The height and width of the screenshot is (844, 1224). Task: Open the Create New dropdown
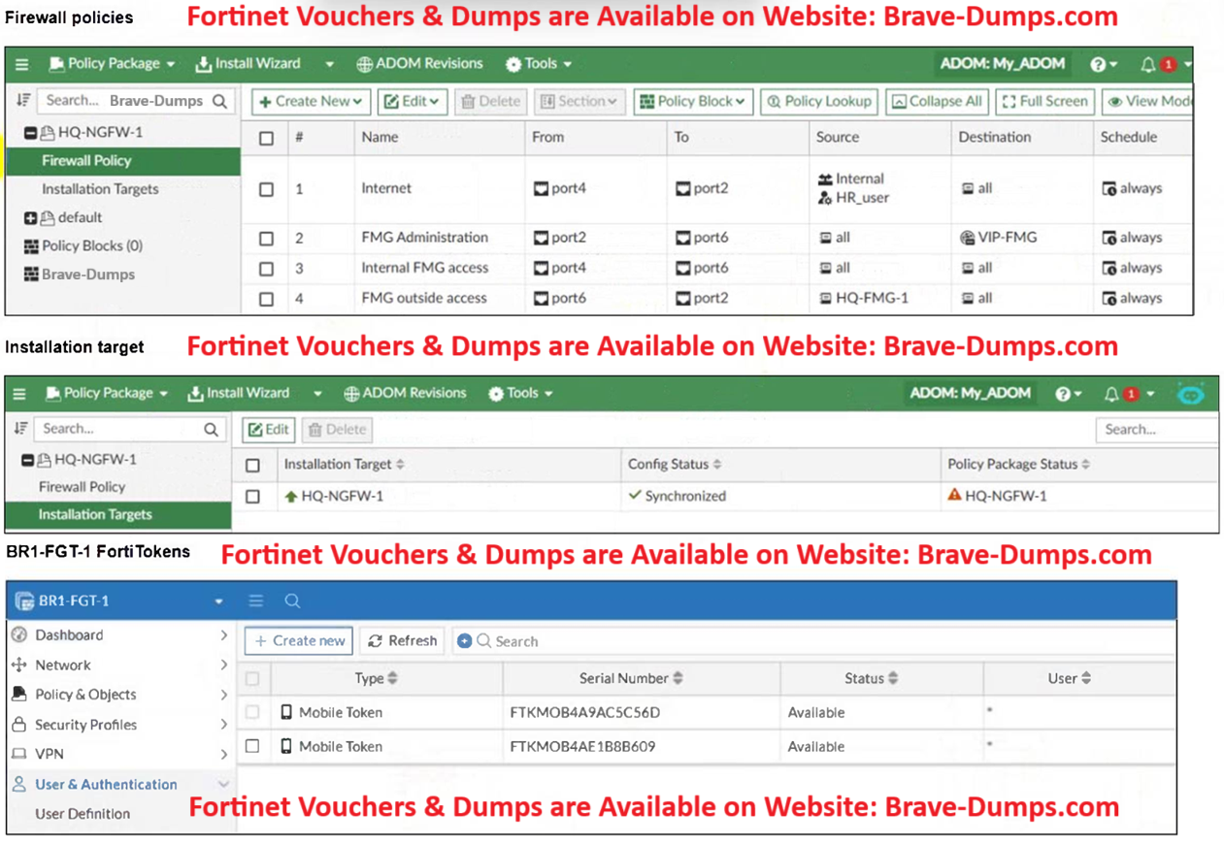(310, 101)
